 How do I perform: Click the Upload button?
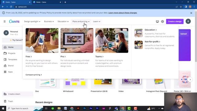(183, 34)
